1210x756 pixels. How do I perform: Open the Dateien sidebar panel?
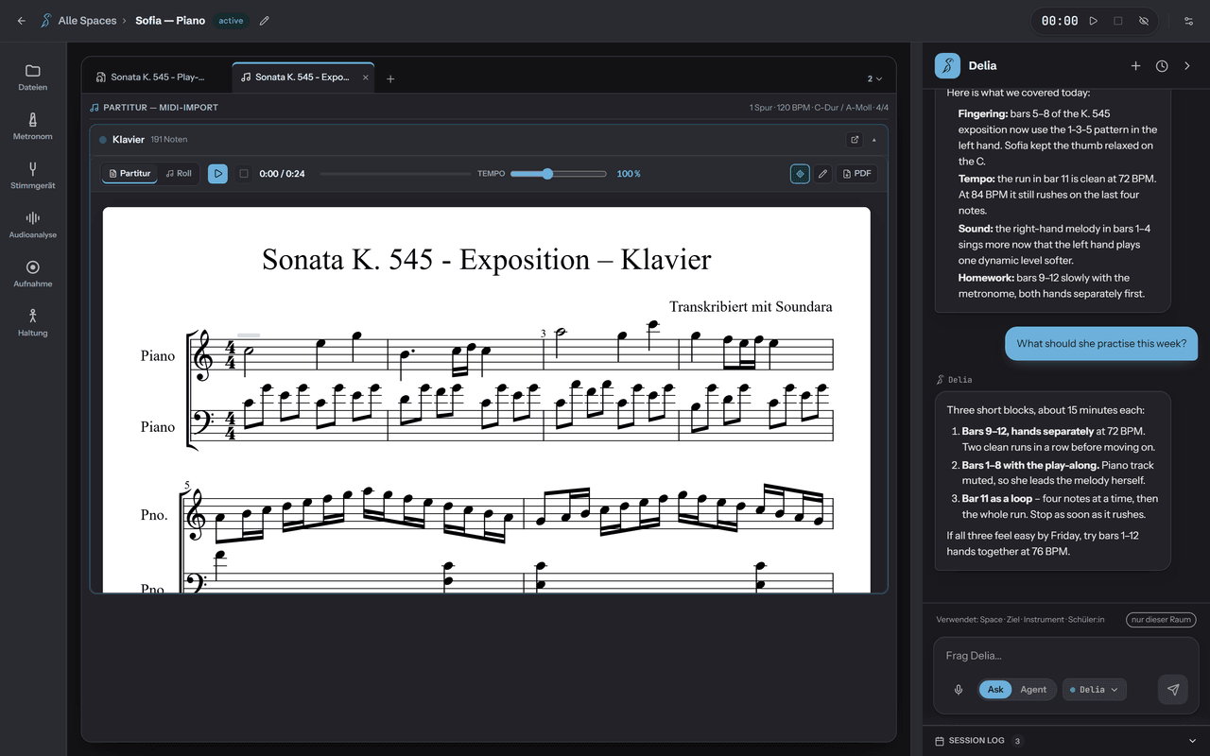point(33,77)
